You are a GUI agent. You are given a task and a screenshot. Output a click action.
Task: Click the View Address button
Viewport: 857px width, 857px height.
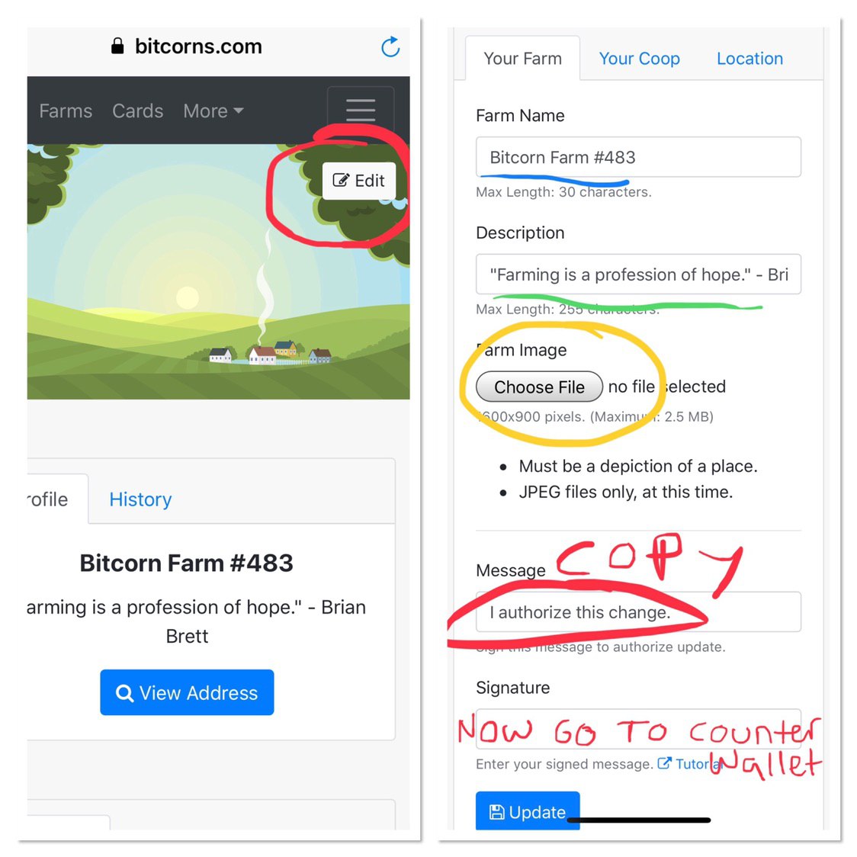[187, 692]
